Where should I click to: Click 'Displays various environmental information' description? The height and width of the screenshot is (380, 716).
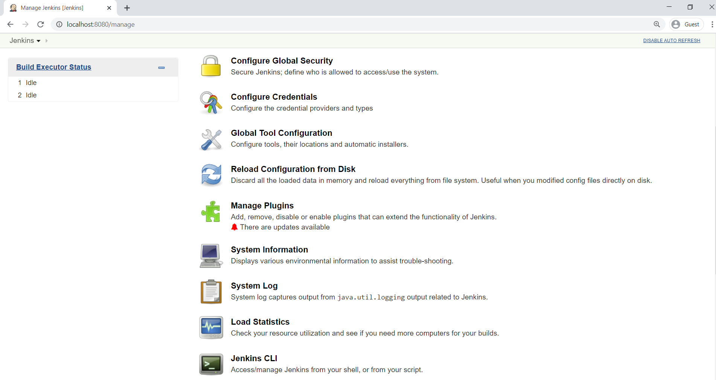click(342, 261)
